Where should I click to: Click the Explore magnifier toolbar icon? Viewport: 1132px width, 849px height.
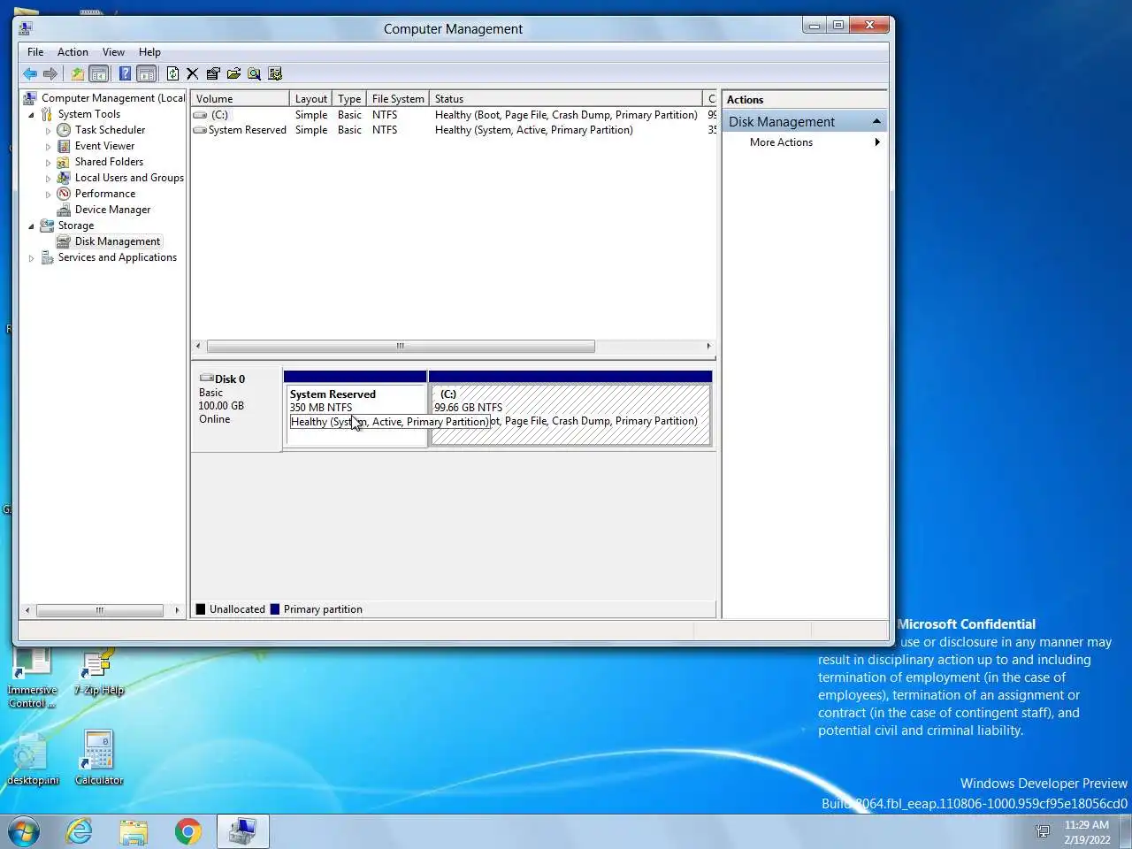point(254,74)
